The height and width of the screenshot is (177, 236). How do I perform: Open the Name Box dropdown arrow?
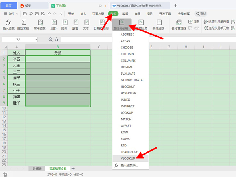[36, 39]
